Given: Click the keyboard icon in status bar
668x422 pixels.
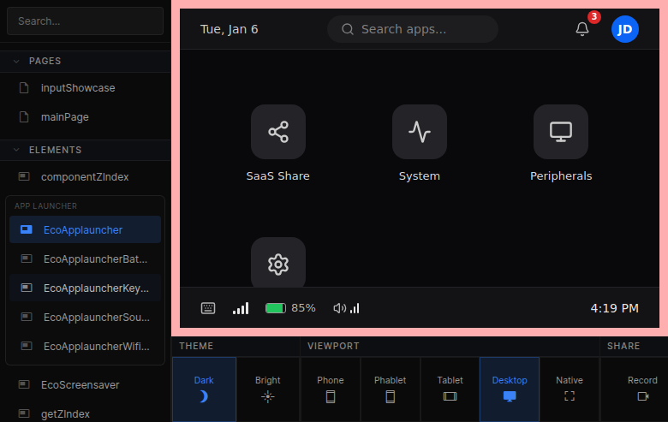Looking at the screenshot, I should pyautogui.click(x=208, y=308).
